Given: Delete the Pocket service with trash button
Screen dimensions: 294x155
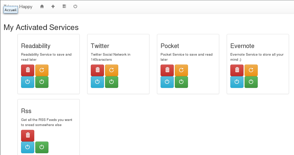Looking at the screenshot, I should [167, 70].
